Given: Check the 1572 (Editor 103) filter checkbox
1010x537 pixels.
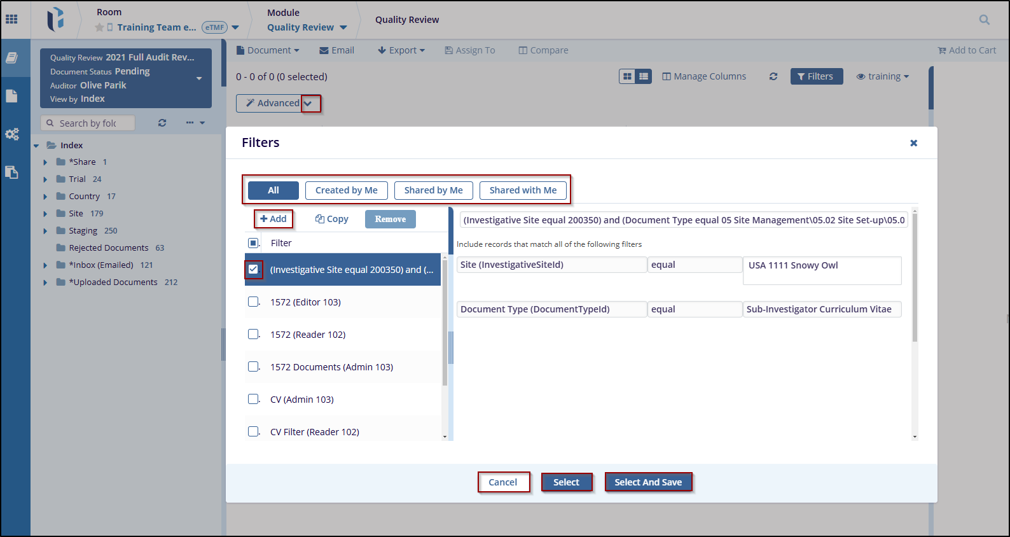Looking at the screenshot, I should pos(253,302).
